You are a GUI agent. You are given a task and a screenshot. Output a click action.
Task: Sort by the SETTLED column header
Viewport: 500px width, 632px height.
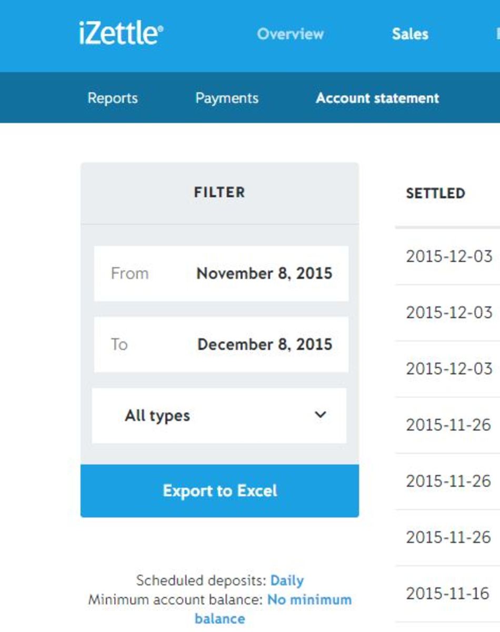436,193
